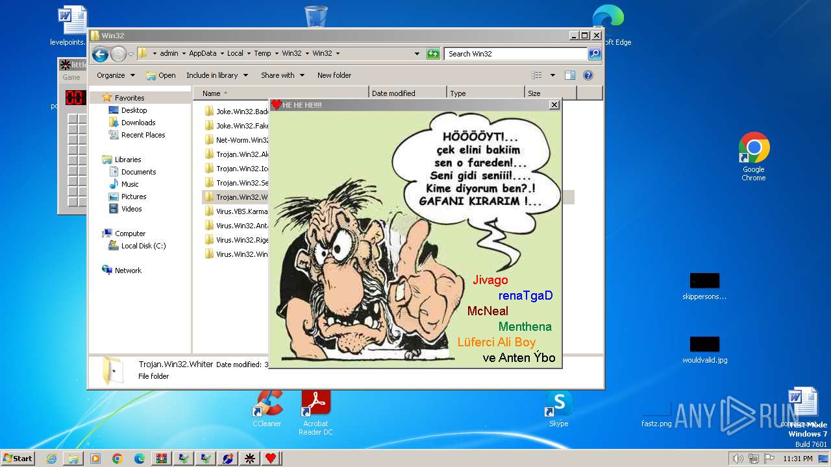Select the Trojan.Win32.Se folder
The height and width of the screenshot is (467, 831).
pyautogui.click(x=236, y=183)
